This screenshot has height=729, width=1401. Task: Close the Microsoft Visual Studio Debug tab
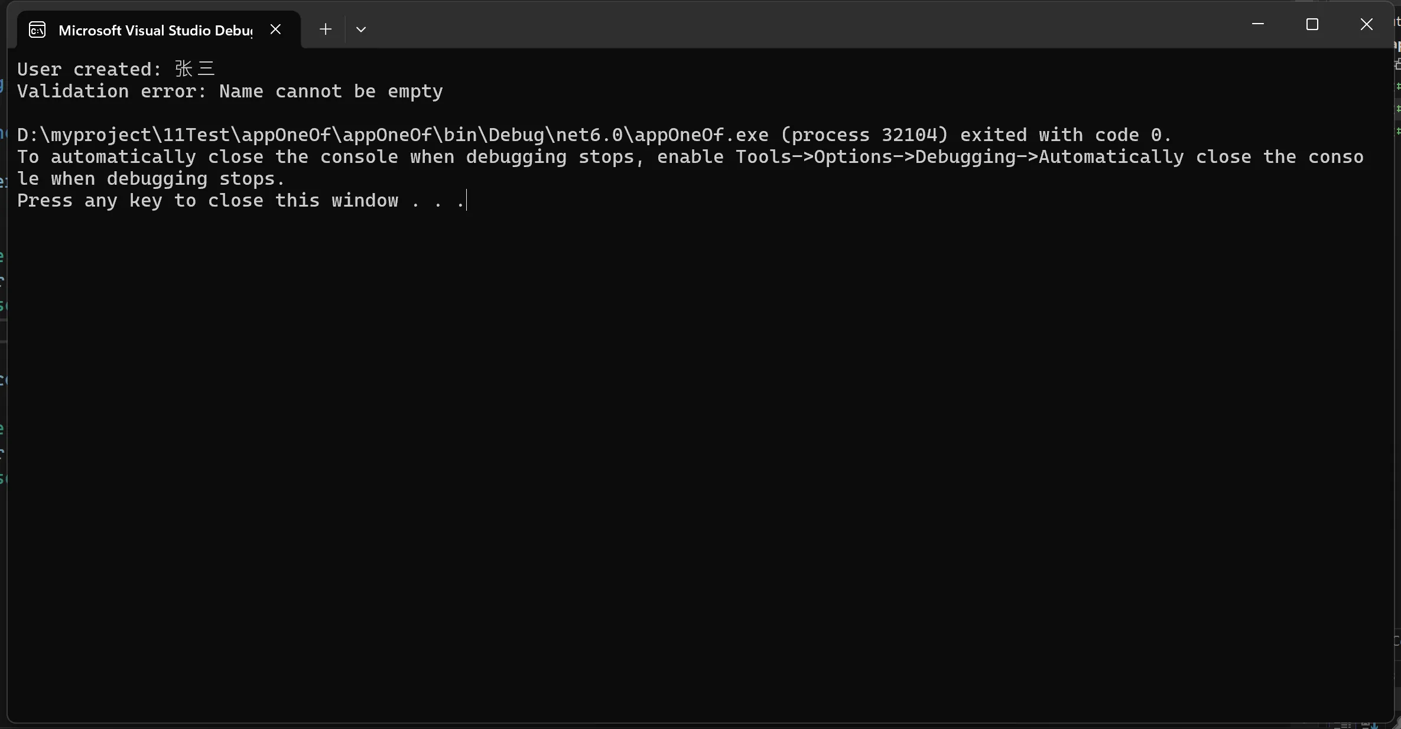click(x=275, y=30)
